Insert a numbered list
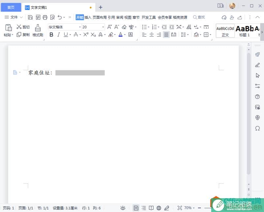This screenshot has width=264, height=212. [x=154, y=27]
